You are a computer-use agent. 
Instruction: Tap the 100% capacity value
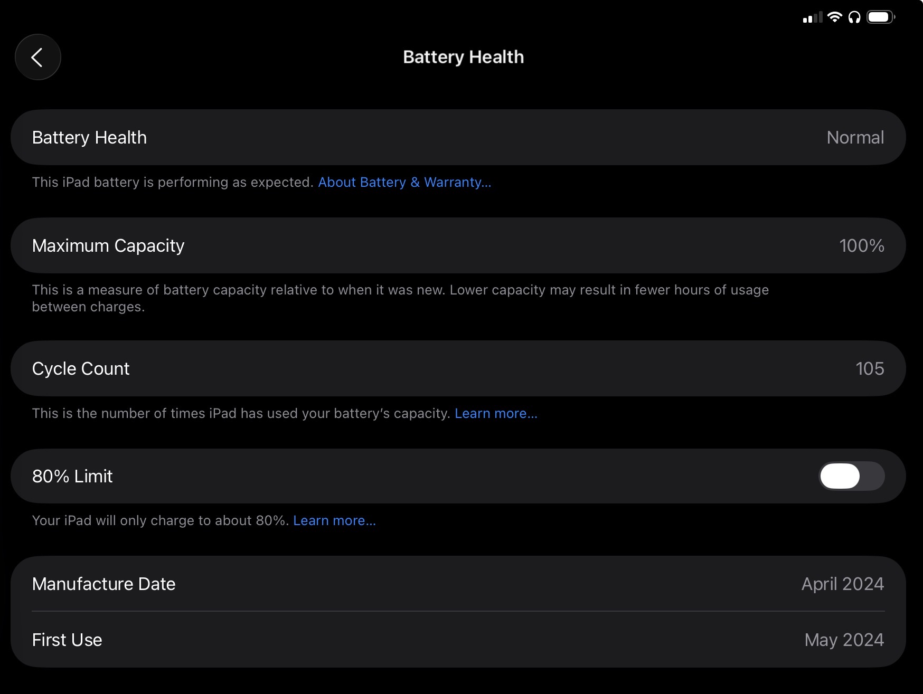tap(861, 246)
